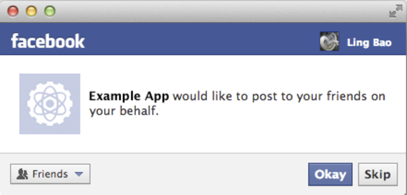The height and width of the screenshot is (195, 407).
Task: Click the bold Example App name
Action: click(x=129, y=97)
